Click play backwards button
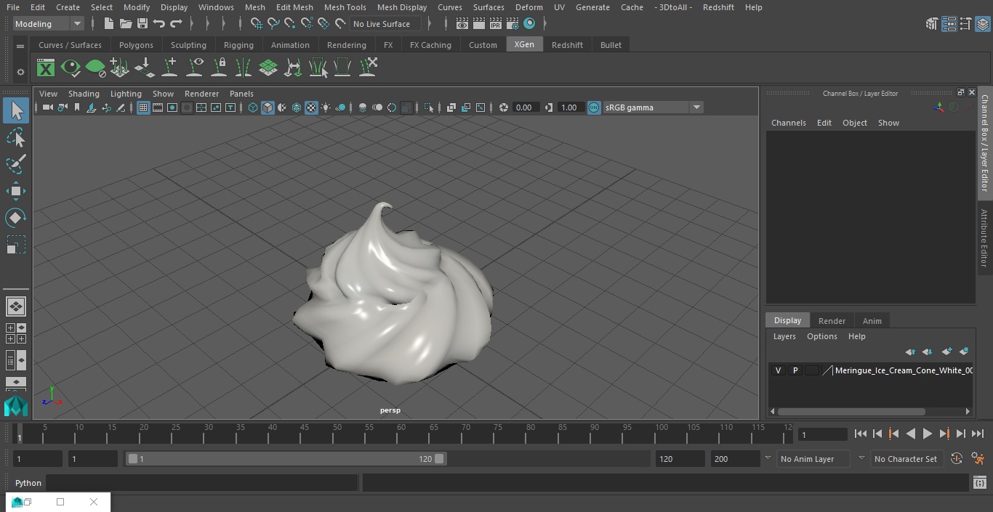993x512 pixels. click(910, 434)
